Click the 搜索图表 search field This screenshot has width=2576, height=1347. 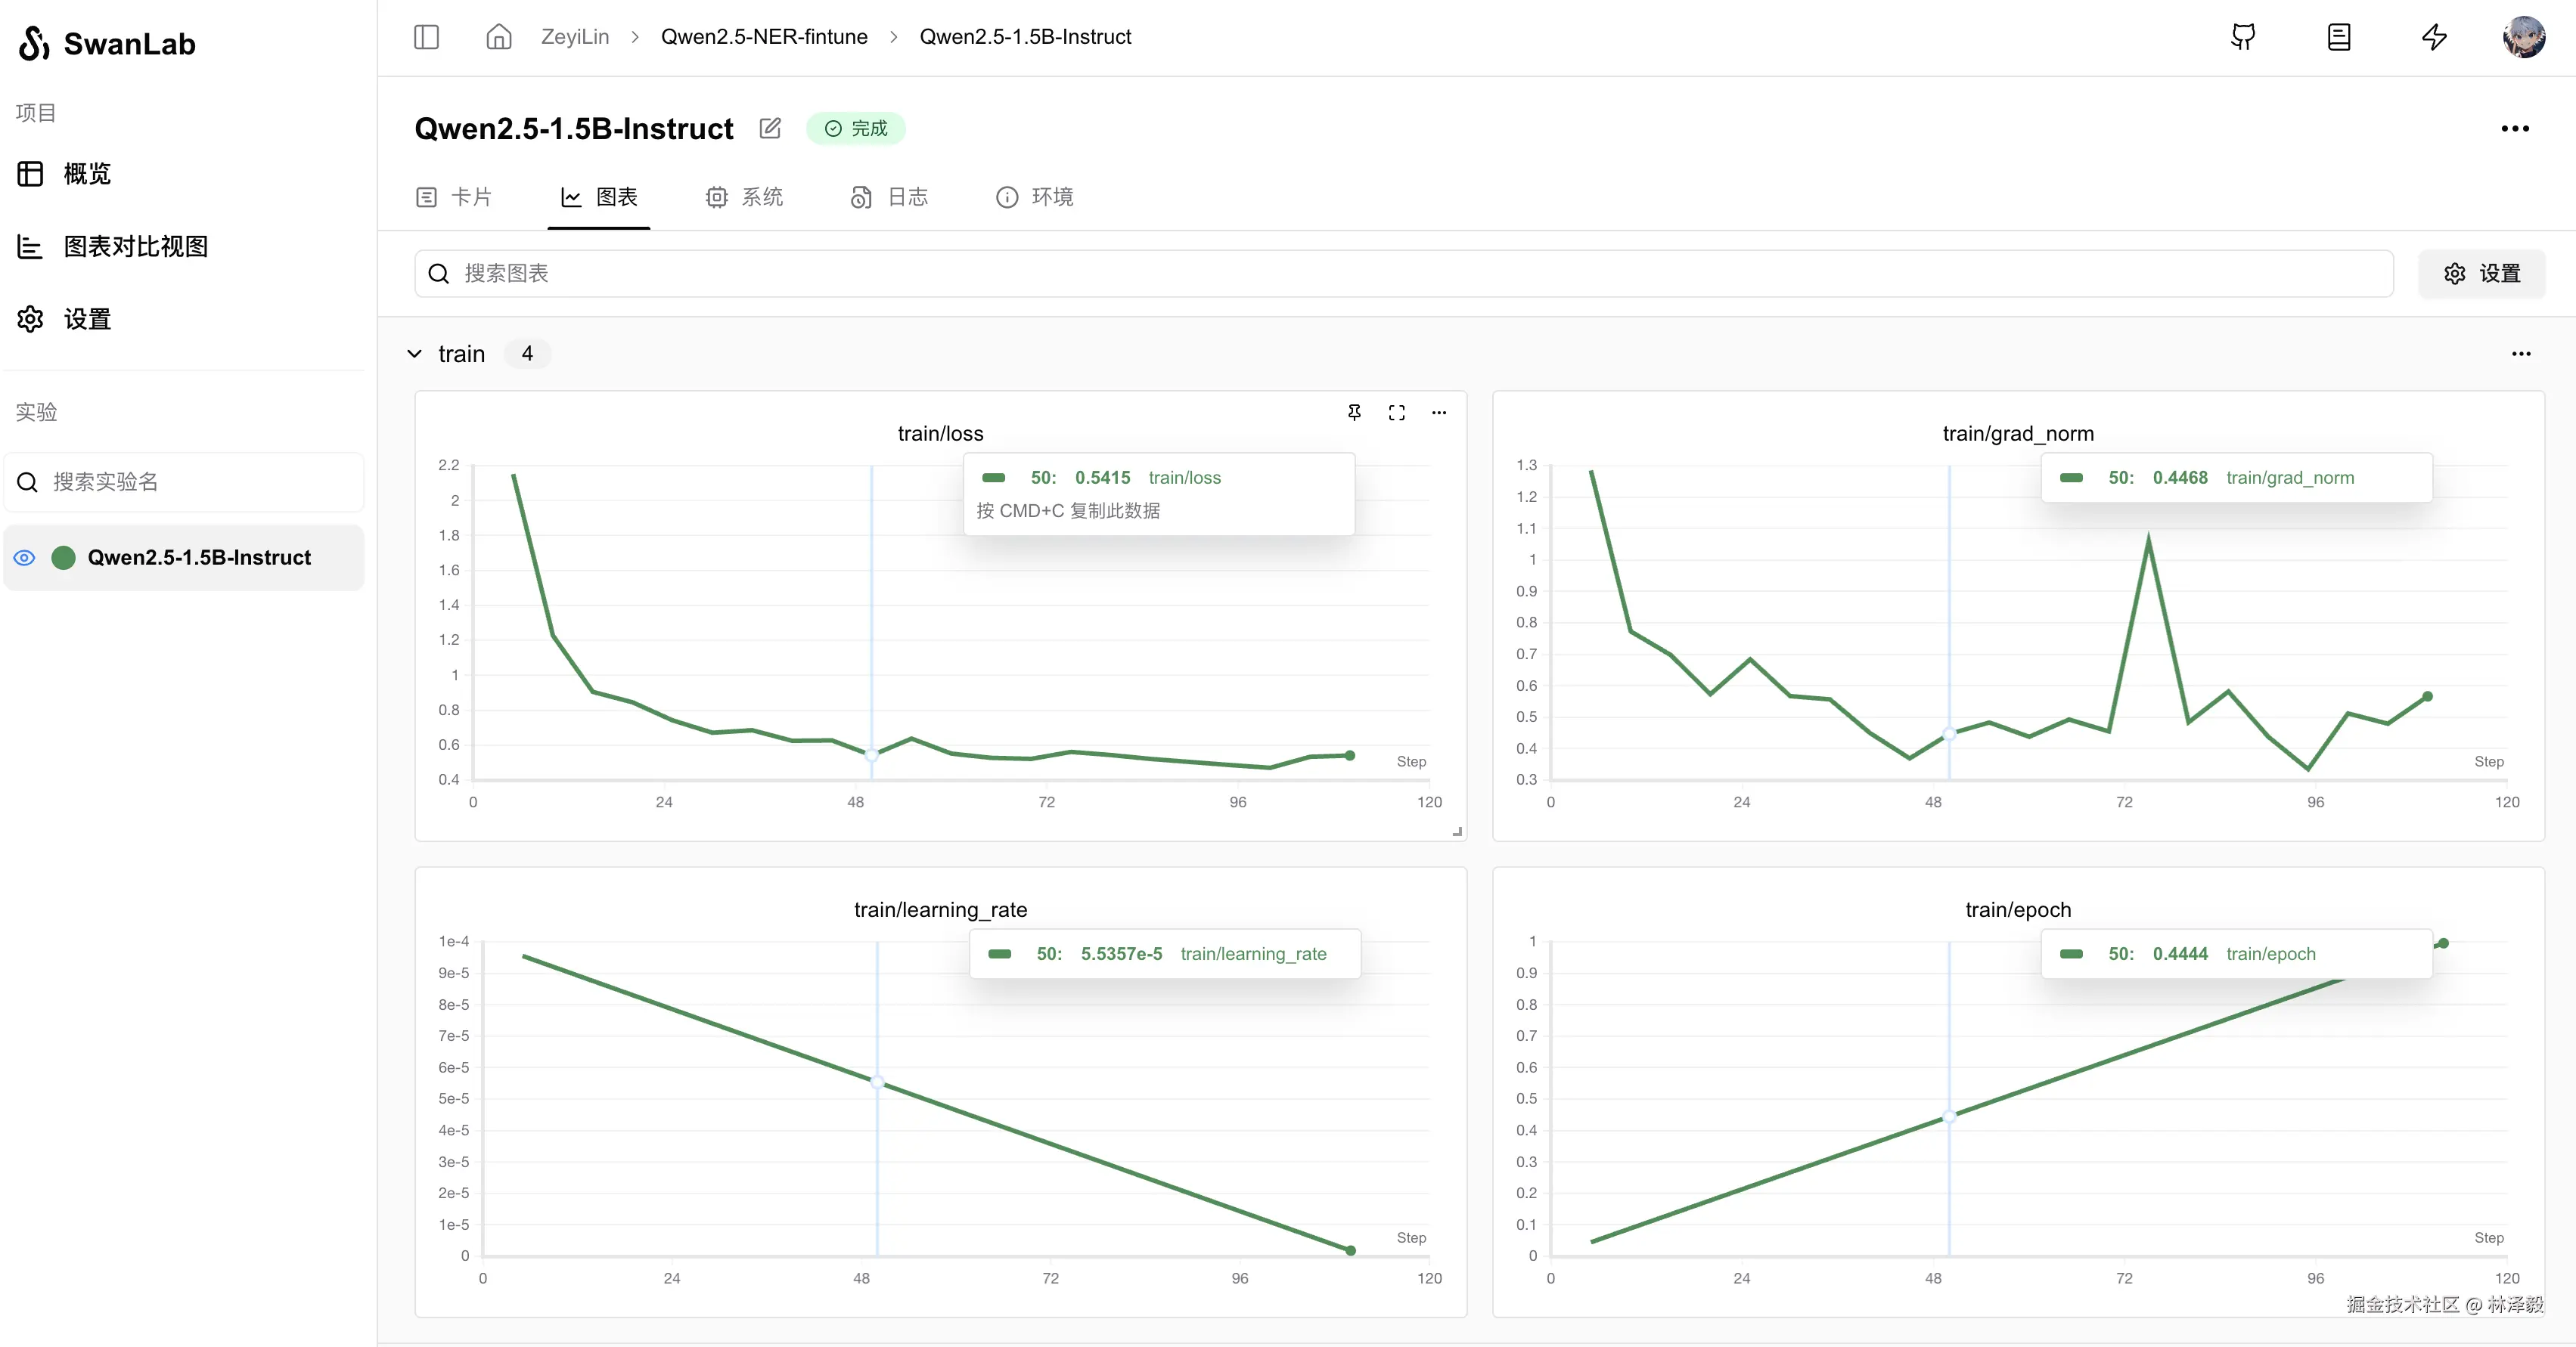tap(1400, 274)
